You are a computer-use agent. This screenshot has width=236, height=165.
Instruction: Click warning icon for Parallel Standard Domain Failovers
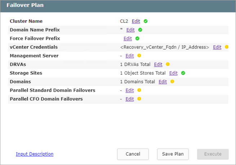[x=139, y=90]
